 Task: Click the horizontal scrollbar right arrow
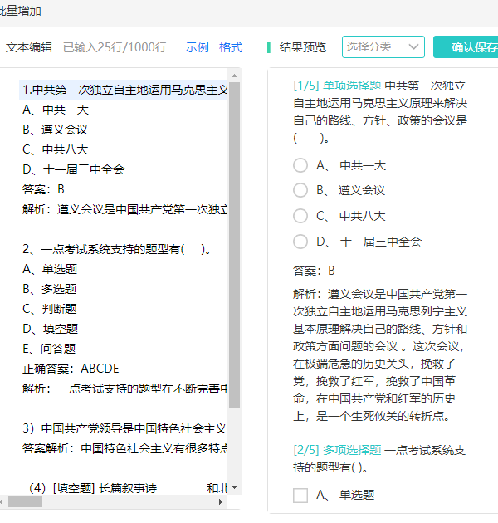(x=221, y=501)
